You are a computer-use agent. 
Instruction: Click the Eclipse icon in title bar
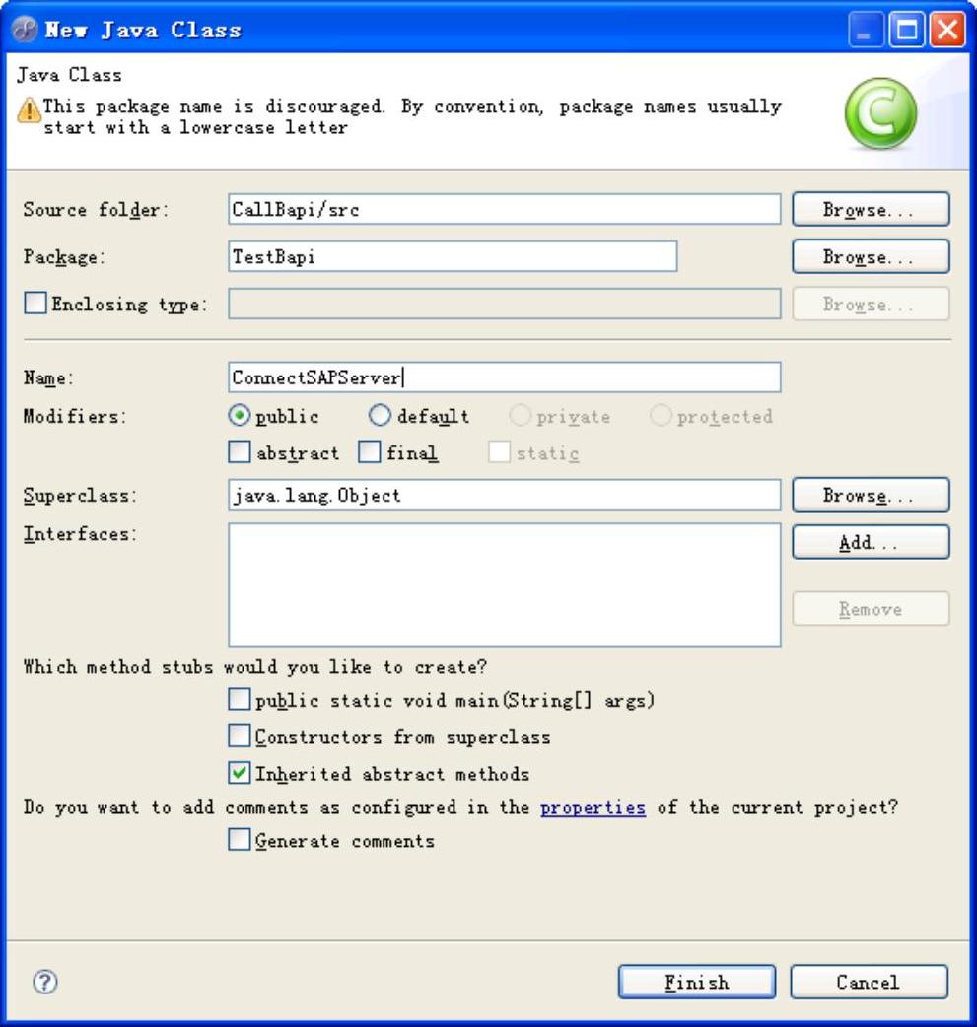(26, 30)
